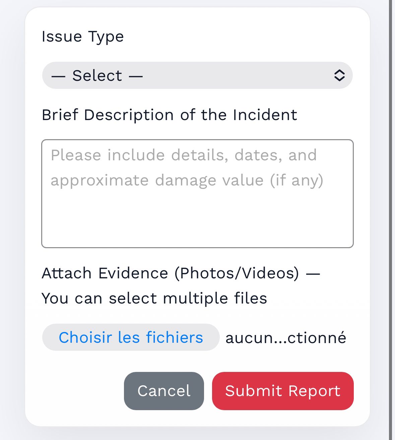Click the "— Select —" placeholder text
This screenshot has height=440, width=395.
click(97, 75)
